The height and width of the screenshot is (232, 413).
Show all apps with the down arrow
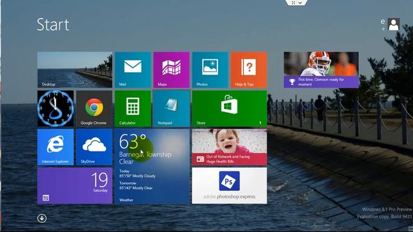click(x=42, y=218)
